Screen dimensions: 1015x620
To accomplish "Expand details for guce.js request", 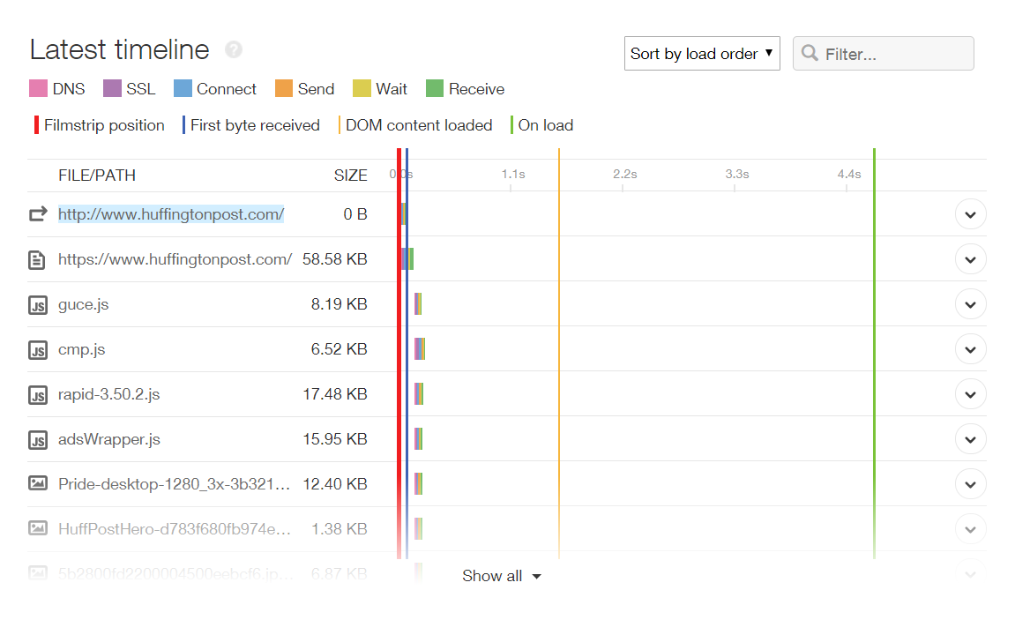I will pos(970,303).
